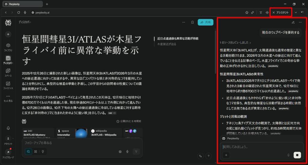
Task: Open the dropdown arrow next to アシスタント
Action: click(296, 12)
